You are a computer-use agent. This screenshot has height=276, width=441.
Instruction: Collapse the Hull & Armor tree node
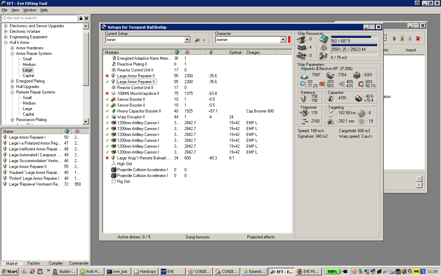[6, 42]
